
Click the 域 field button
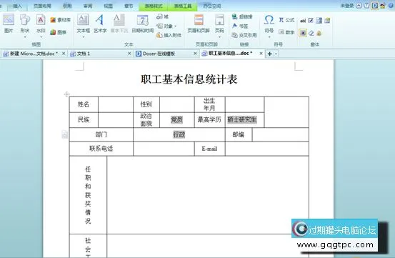162,16
